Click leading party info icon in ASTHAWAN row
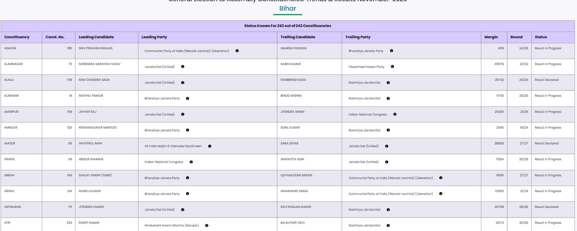Image resolution: width=577 pixels, height=231 pixels. (x=182, y=209)
